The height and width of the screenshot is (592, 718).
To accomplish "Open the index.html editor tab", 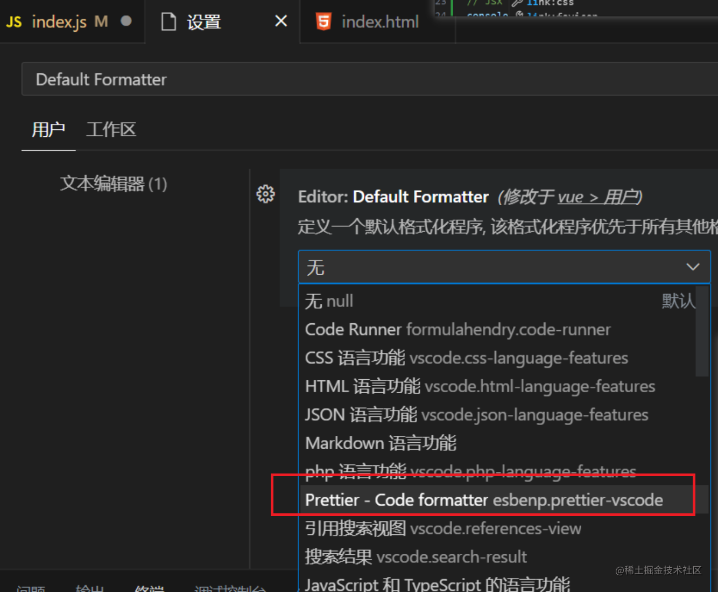I will click(x=378, y=22).
